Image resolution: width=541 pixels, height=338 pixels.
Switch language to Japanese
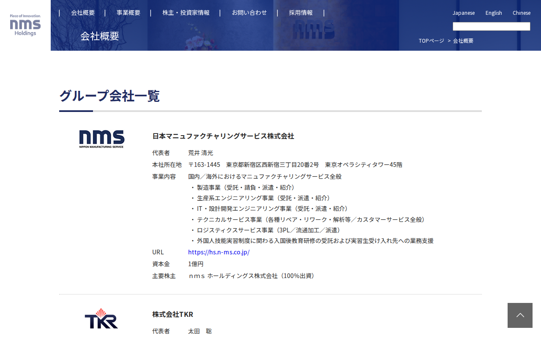[x=464, y=13]
